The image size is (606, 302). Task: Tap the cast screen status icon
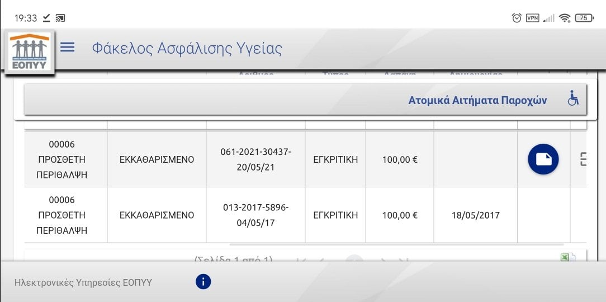pos(60,18)
